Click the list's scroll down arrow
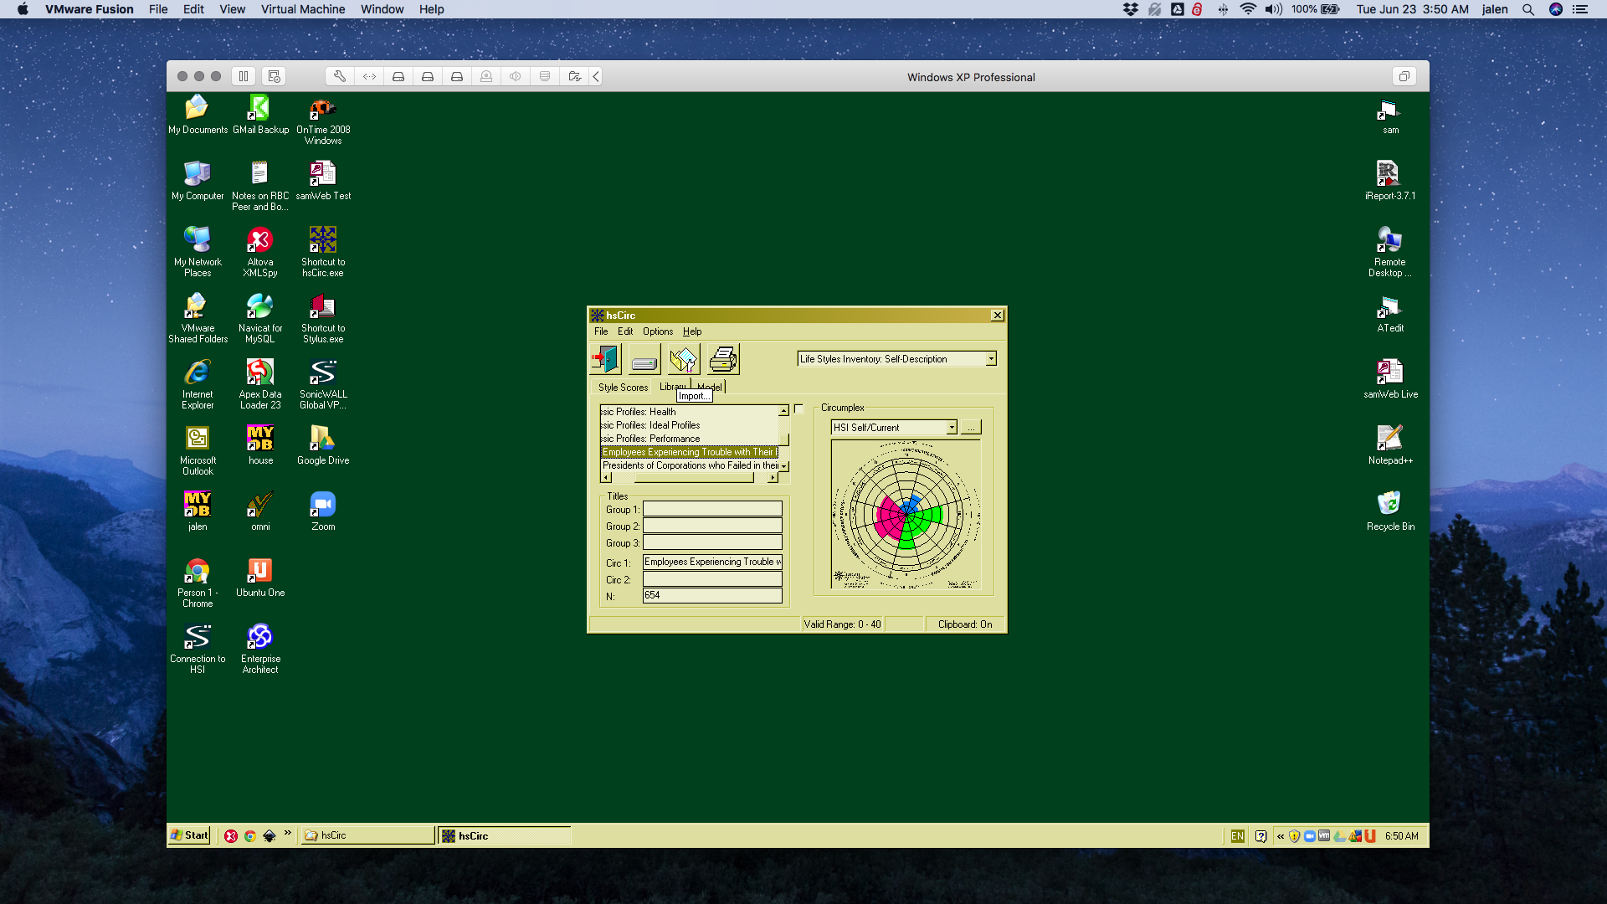The height and width of the screenshot is (904, 1607). point(783,466)
